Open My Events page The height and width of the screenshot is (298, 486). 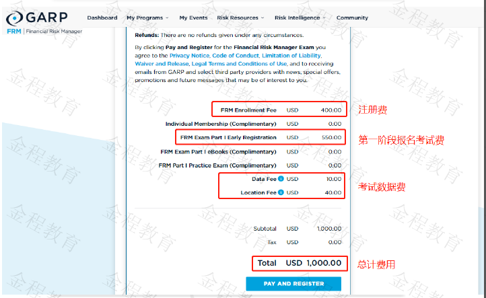coord(193,17)
